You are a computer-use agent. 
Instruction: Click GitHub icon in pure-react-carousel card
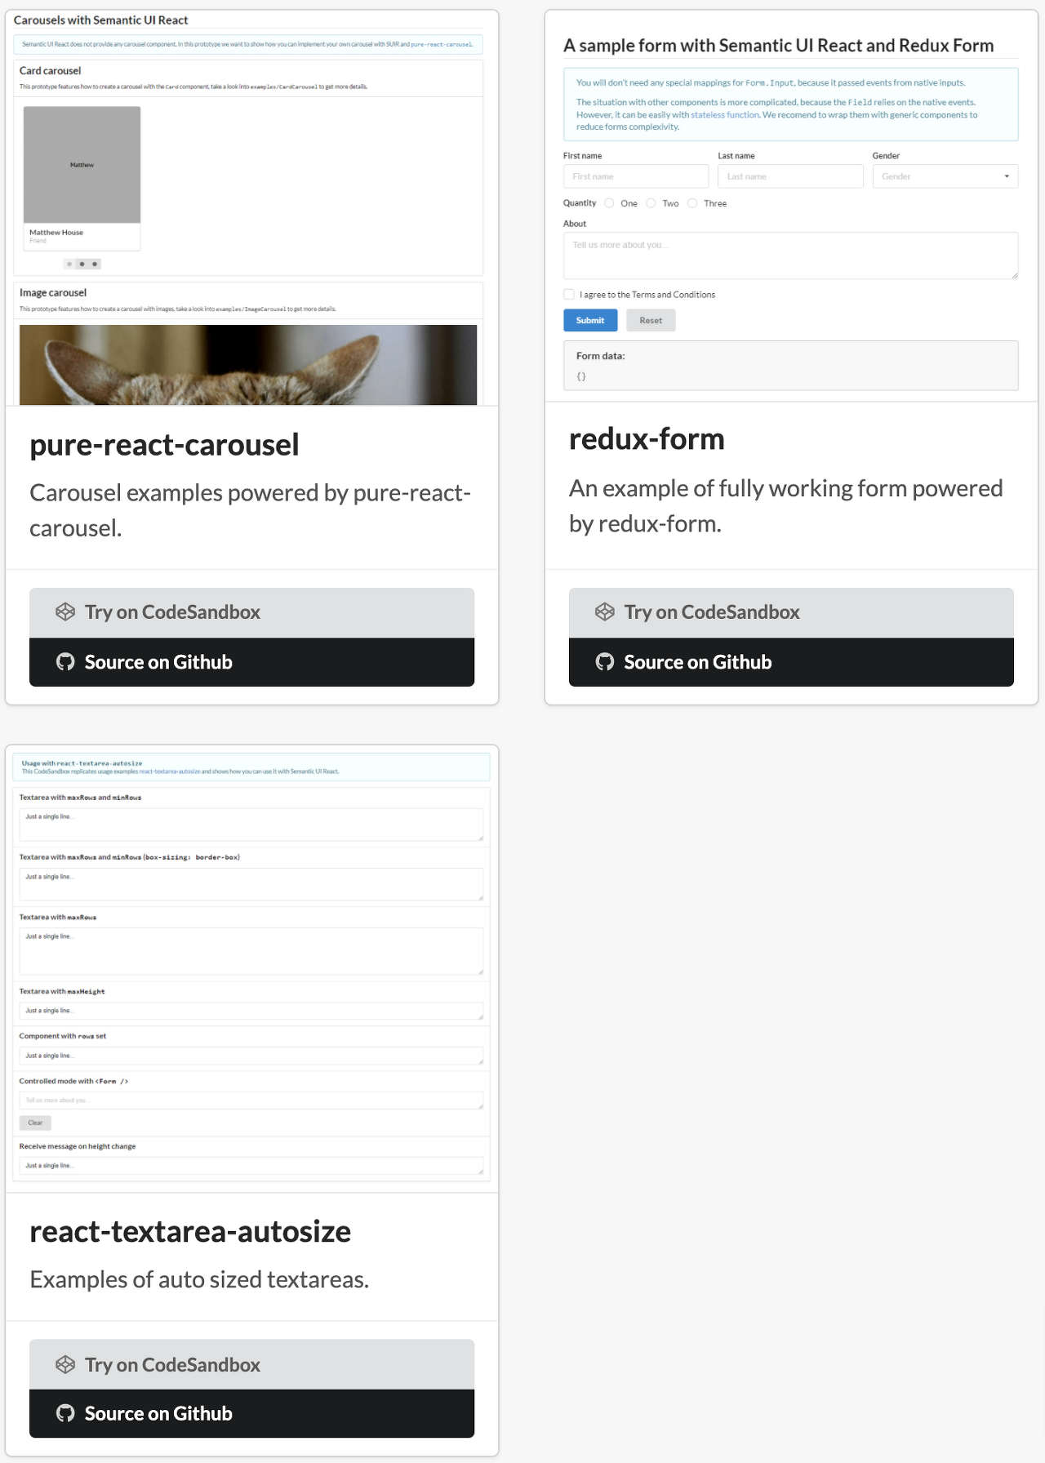click(65, 662)
